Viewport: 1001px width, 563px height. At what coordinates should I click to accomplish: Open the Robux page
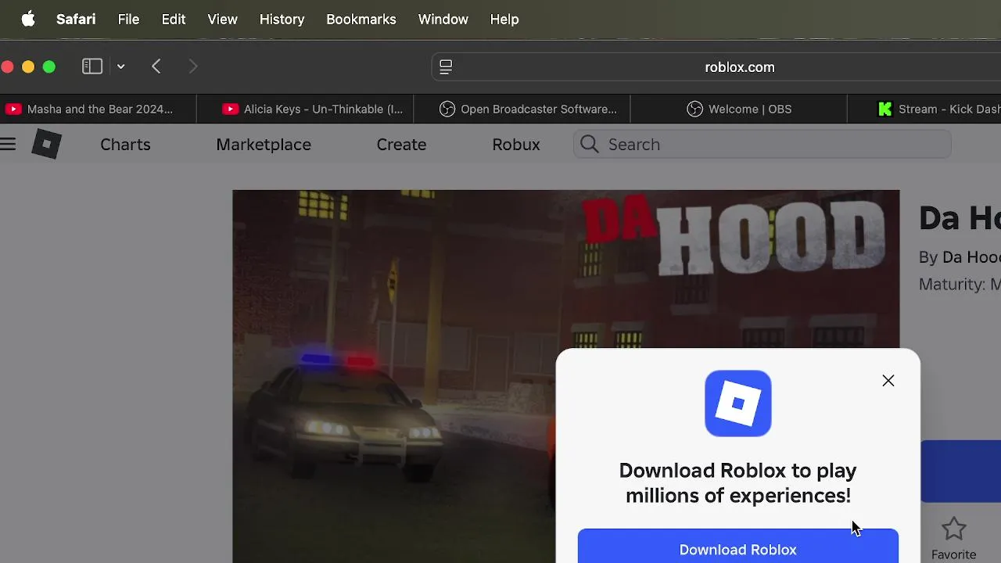[x=516, y=145]
